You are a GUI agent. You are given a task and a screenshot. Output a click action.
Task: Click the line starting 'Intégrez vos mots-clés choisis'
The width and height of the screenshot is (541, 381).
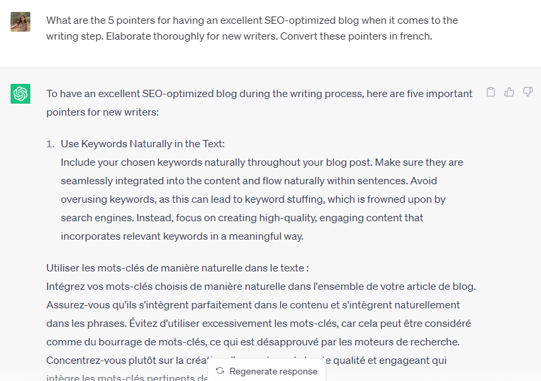pos(261,287)
